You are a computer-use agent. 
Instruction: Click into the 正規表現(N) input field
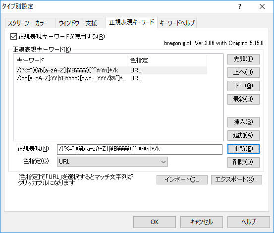(140, 149)
